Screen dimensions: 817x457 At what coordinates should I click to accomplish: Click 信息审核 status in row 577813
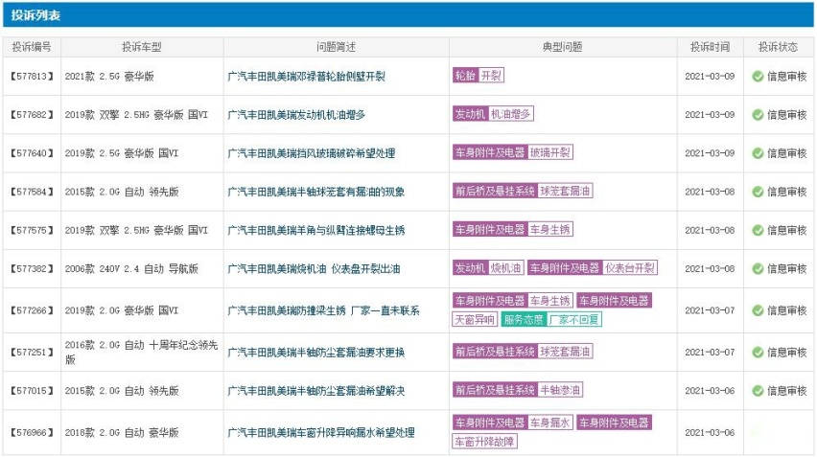point(786,77)
